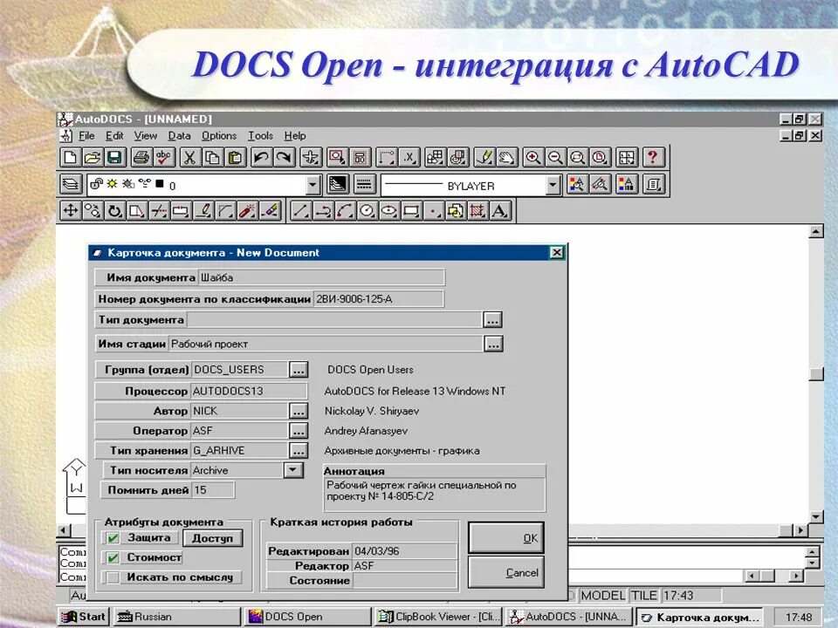The image size is (838, 628).
Task: Choose the Explode firecracker tool
Action: point(247,211)
